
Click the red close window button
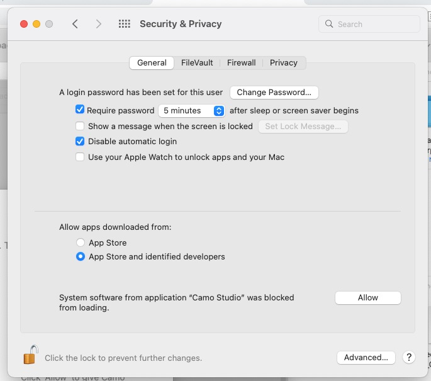24,24
